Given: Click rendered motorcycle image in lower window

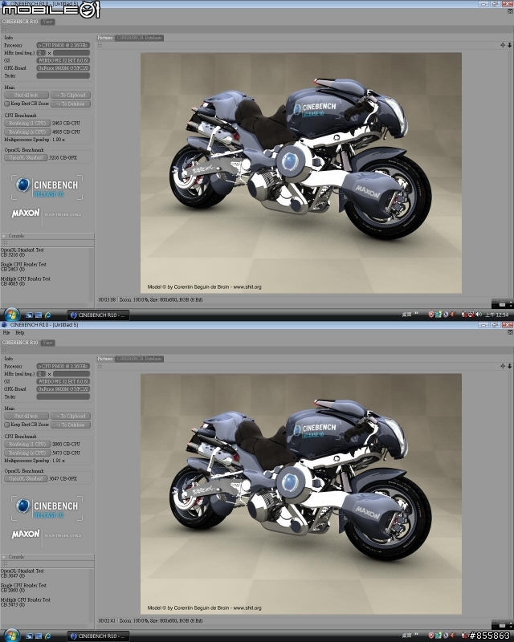Looking at the screenshot, I should pyautogui.click(x=301, y=494).
